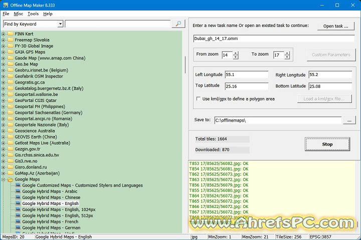This screenshot has width=361, height=240.
Task: Click the Google Hybrid Maps - German icon
Action: 18,227
